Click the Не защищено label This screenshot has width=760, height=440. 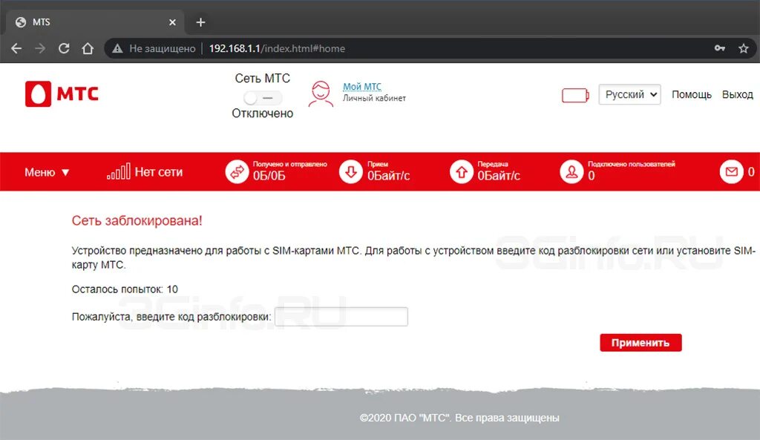point(163,48)
